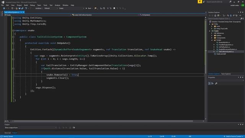Click the Refresh icon in Solution Explorer toolbar

click(x=231, y=15)
